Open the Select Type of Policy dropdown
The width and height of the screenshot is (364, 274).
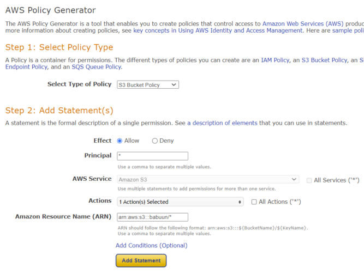[148, 85]
